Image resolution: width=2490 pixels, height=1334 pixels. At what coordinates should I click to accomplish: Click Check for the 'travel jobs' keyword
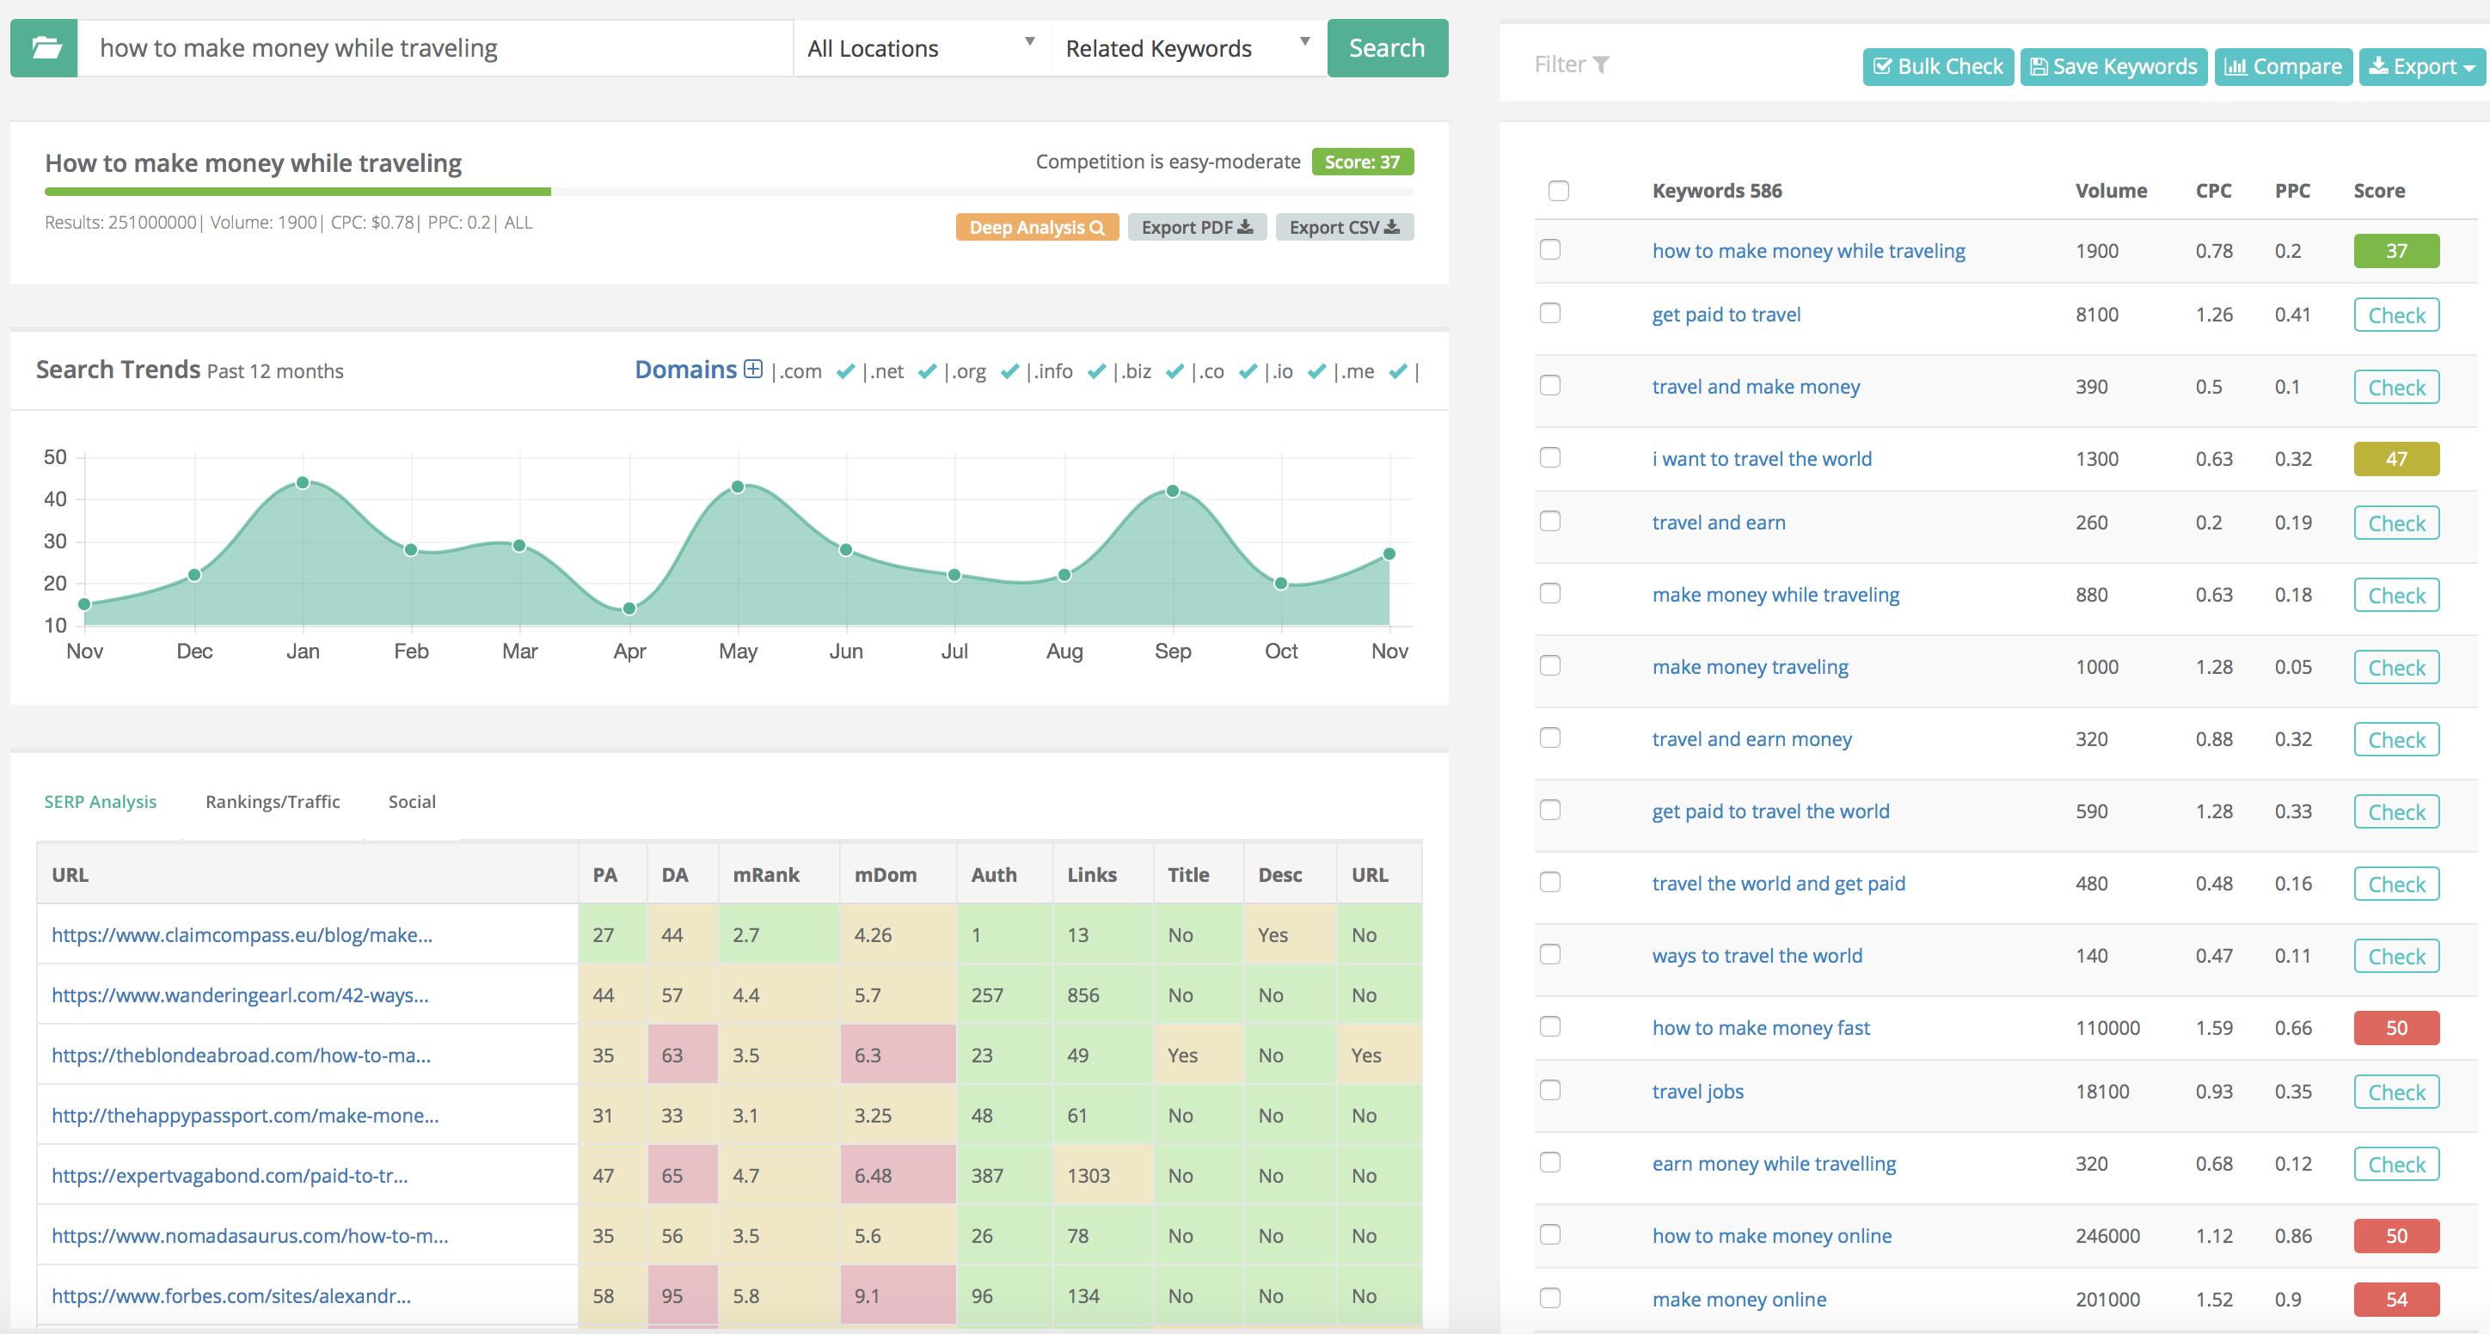(2396, 1092)
